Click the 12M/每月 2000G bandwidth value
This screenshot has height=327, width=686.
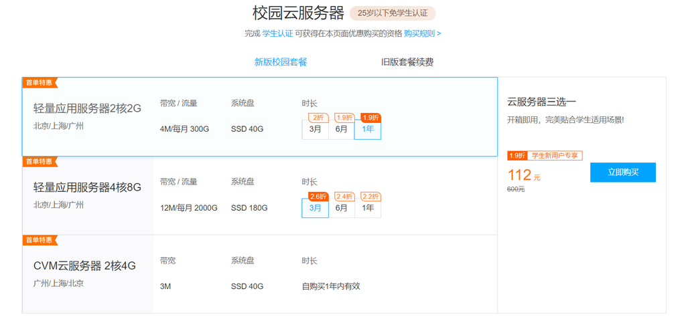tap(188, 208)
